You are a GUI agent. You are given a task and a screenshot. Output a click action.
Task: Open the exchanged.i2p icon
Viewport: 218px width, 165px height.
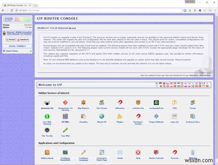point(156,103)
